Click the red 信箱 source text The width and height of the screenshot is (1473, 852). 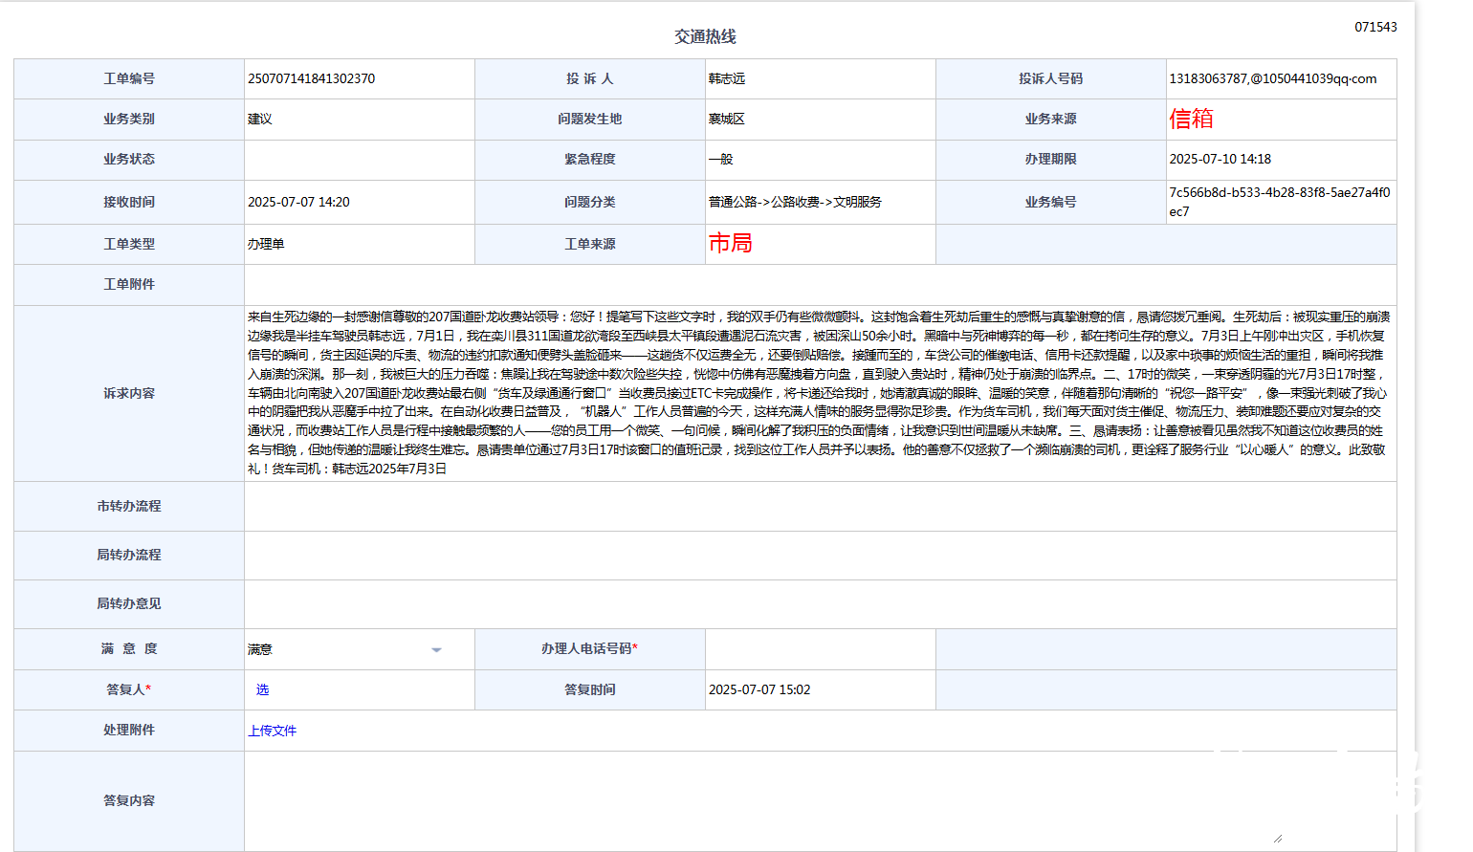1191,119
